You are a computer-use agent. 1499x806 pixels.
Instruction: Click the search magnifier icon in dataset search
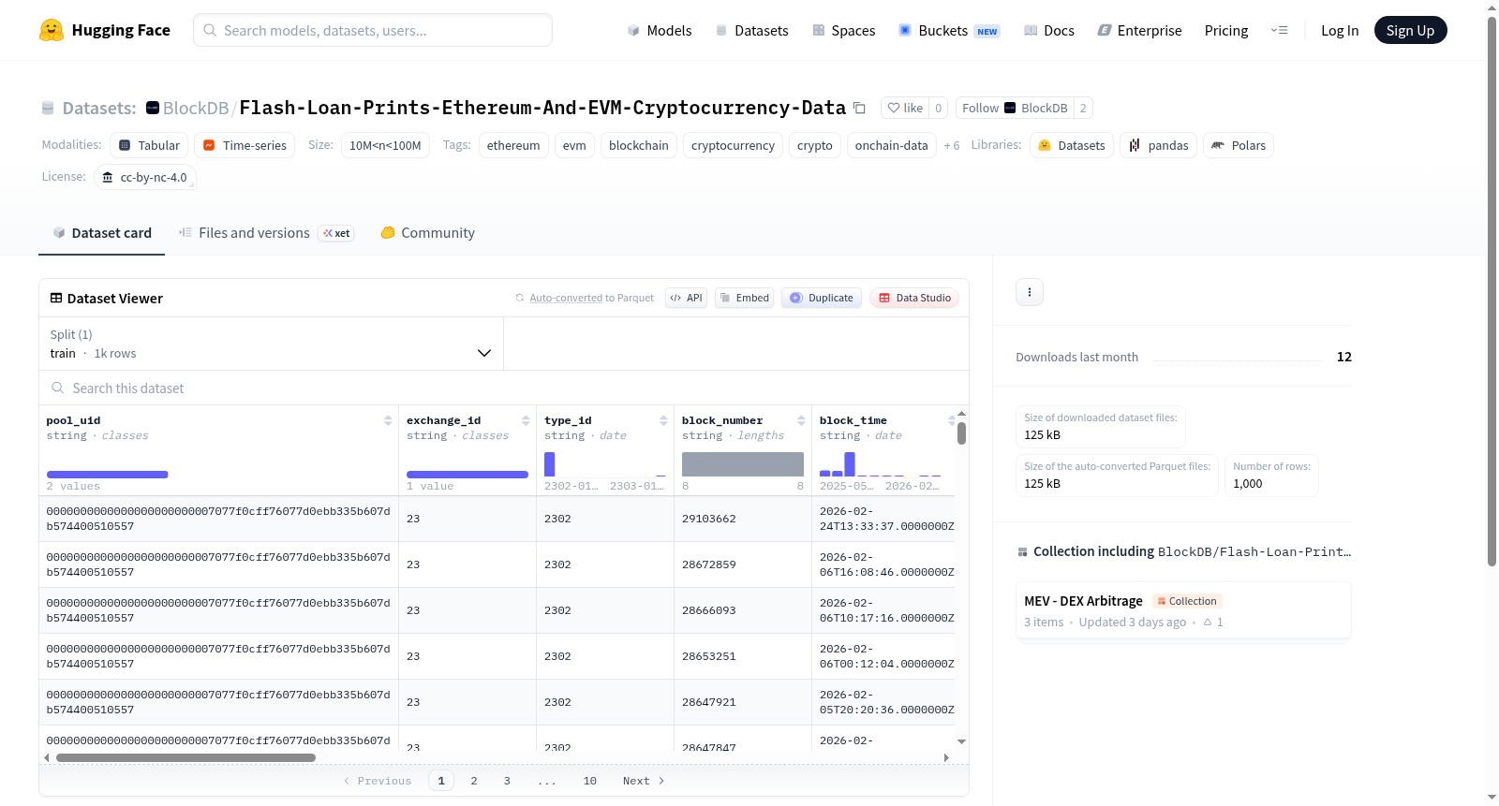coord(57,388)
